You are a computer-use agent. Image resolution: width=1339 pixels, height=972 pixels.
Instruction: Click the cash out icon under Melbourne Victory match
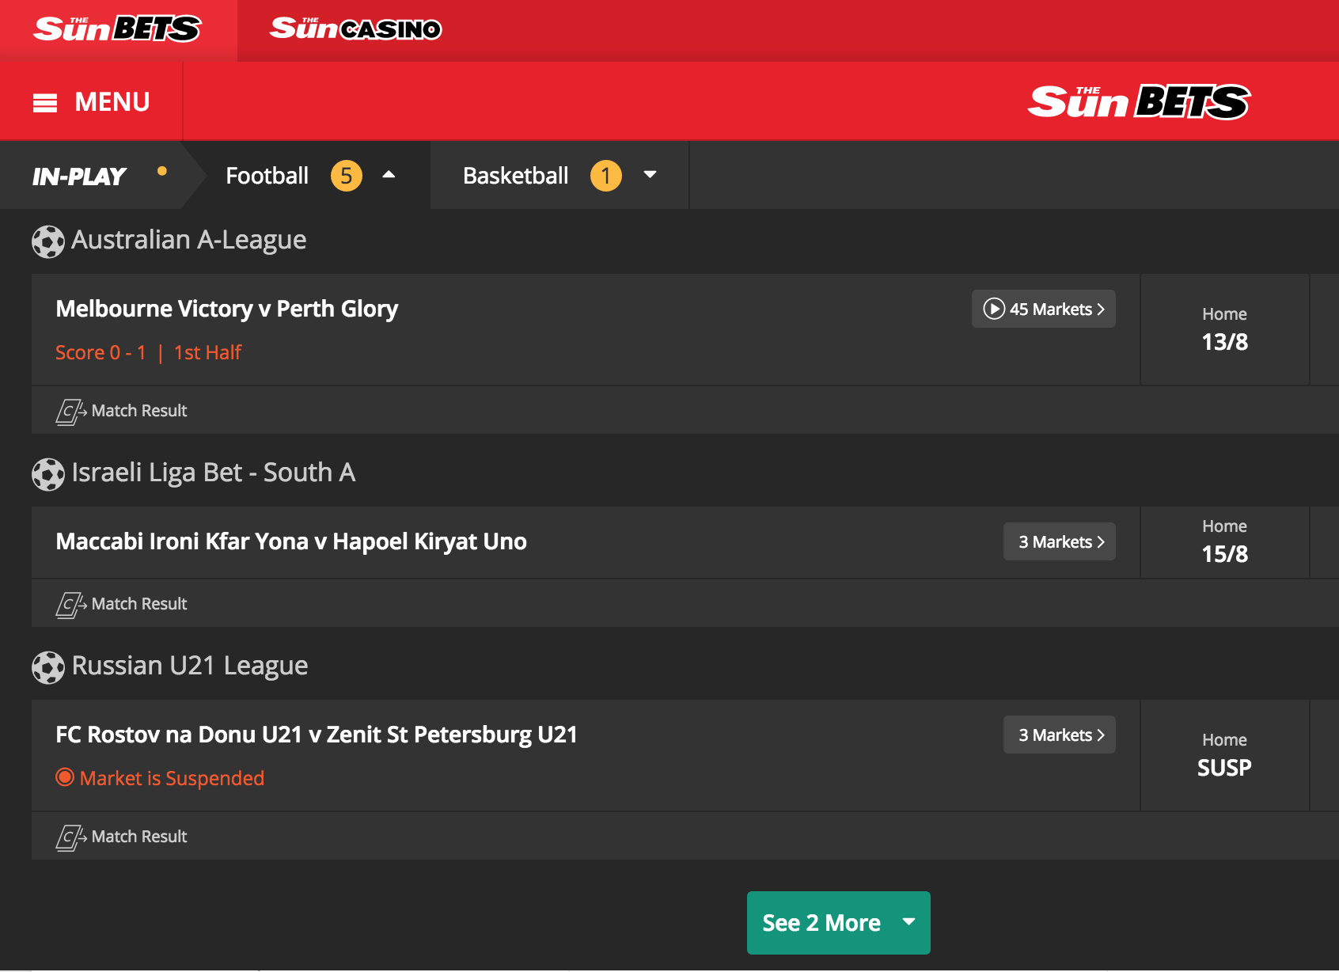coord(70,412)
